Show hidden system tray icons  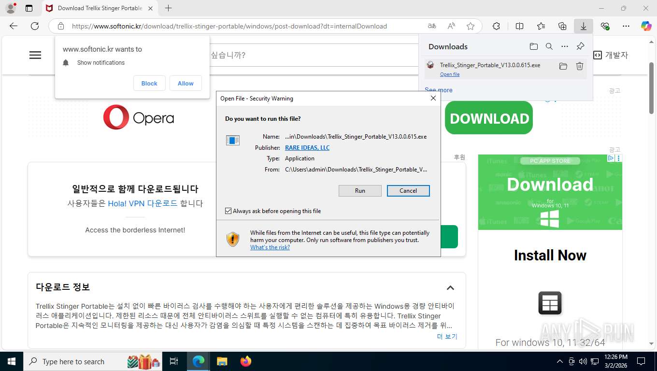[x=560, y=361]
